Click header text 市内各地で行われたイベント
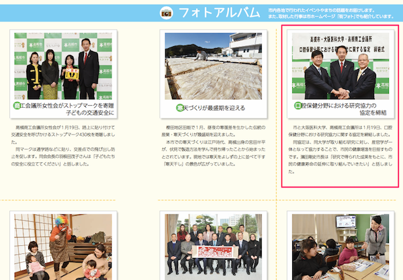Screen dimensions: 403x280 [x=322, y=10]
